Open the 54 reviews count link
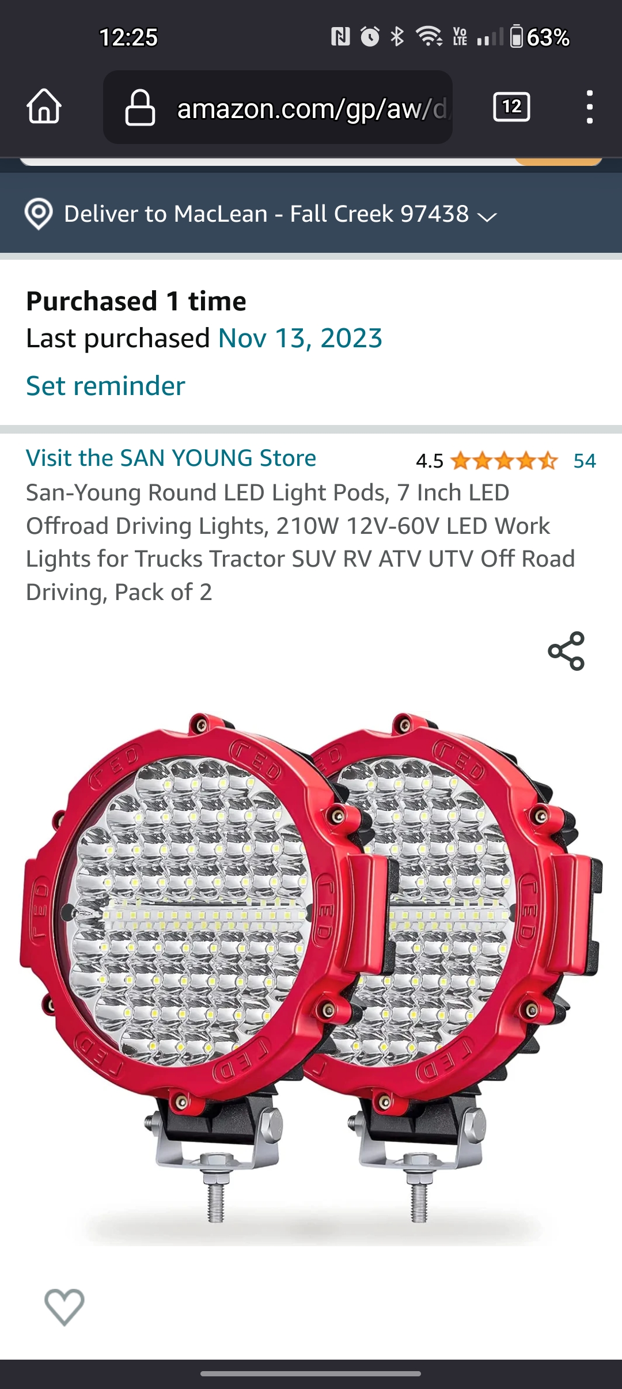The image size is (622, 1389). click(585, 461)
